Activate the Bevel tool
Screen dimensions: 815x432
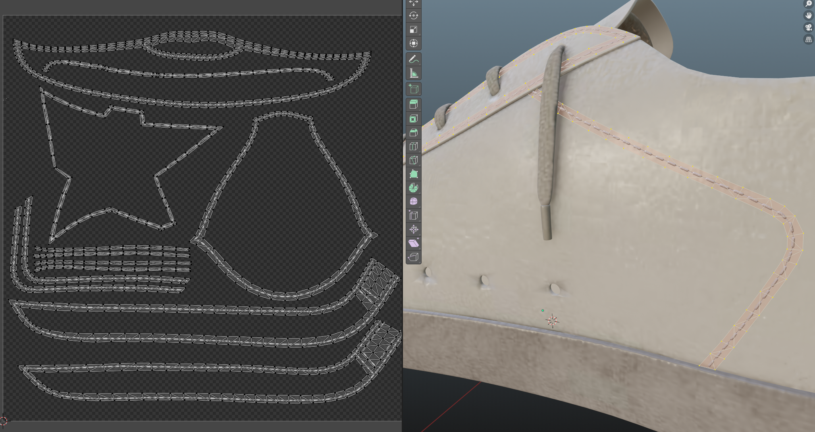point(413,132)
